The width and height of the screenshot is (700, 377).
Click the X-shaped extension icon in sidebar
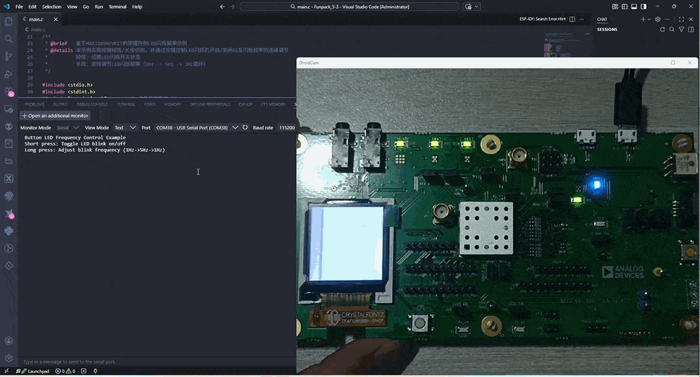coord(9,178)
